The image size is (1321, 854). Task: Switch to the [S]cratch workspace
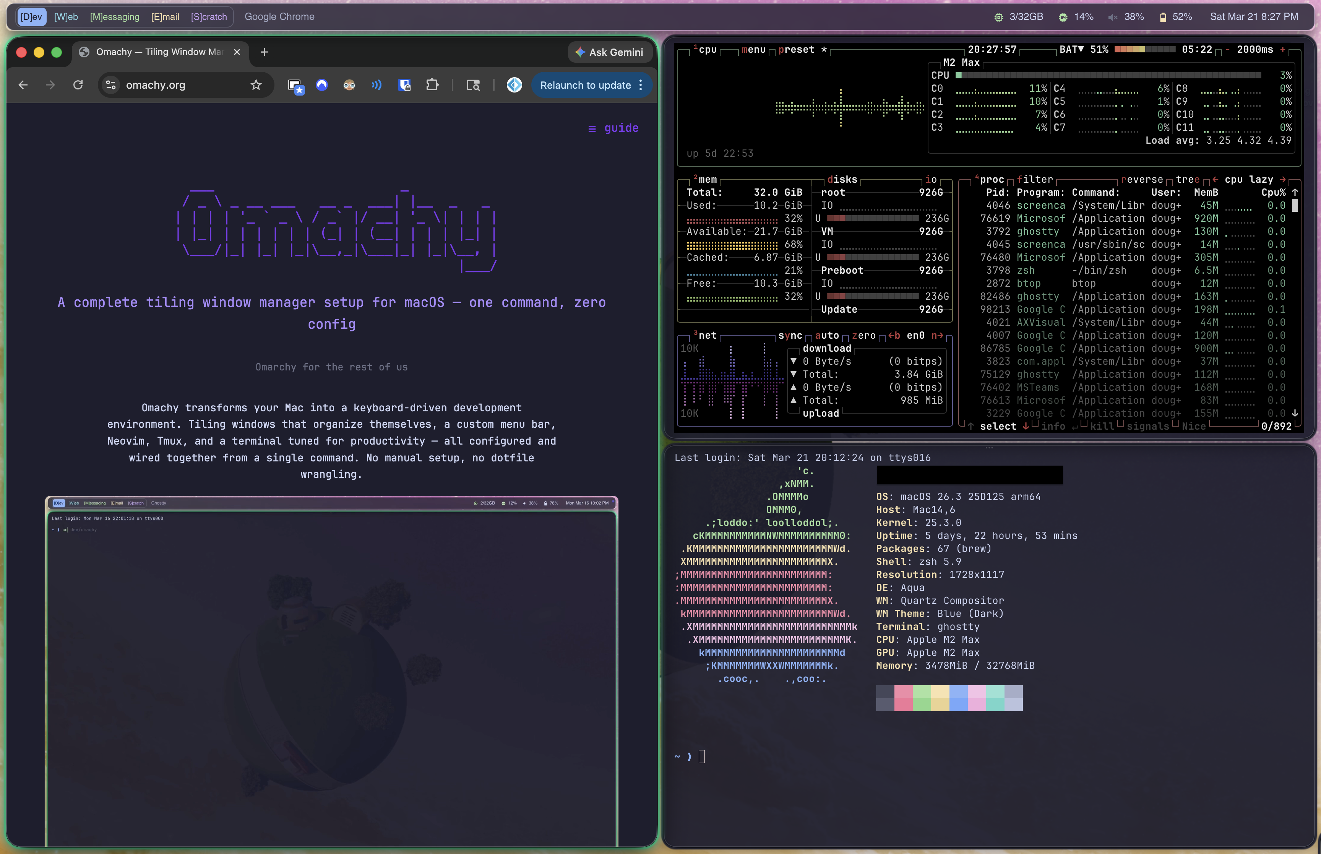click(x=209, y=17)
